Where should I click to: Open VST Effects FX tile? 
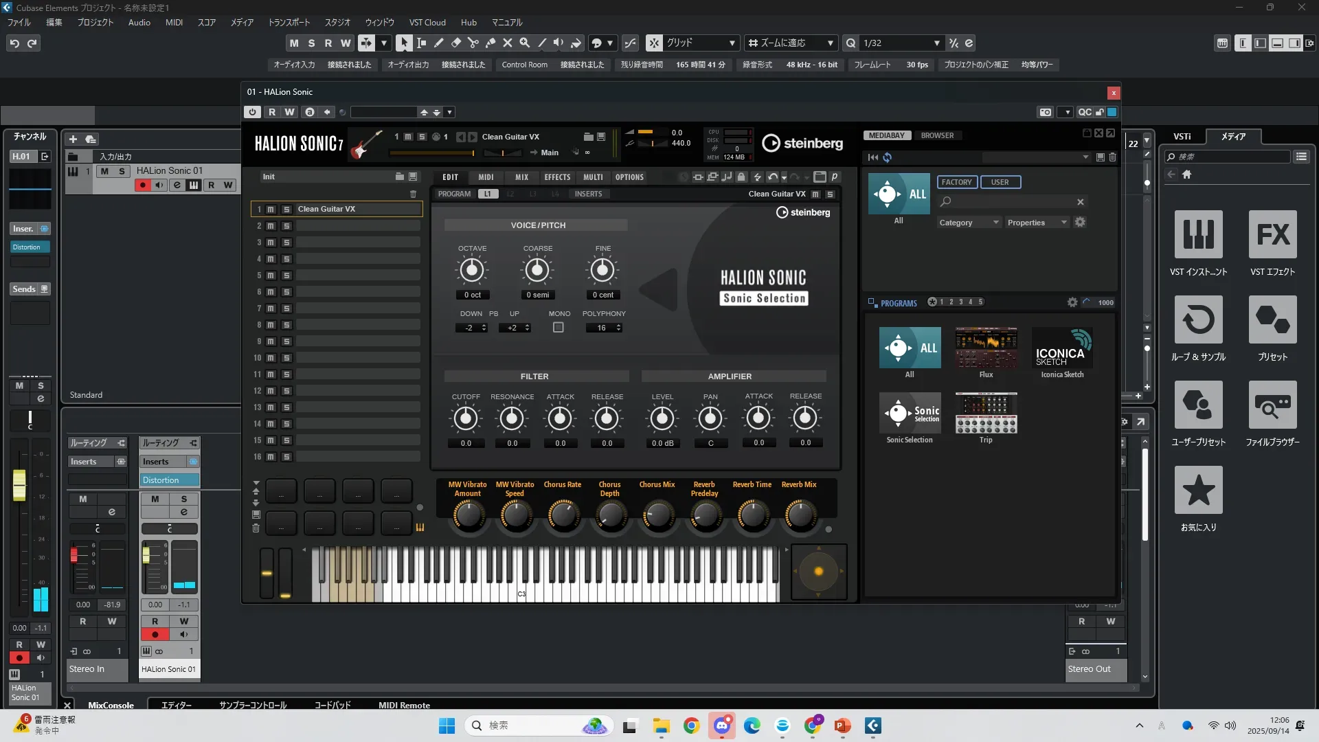click(1272, 235)
